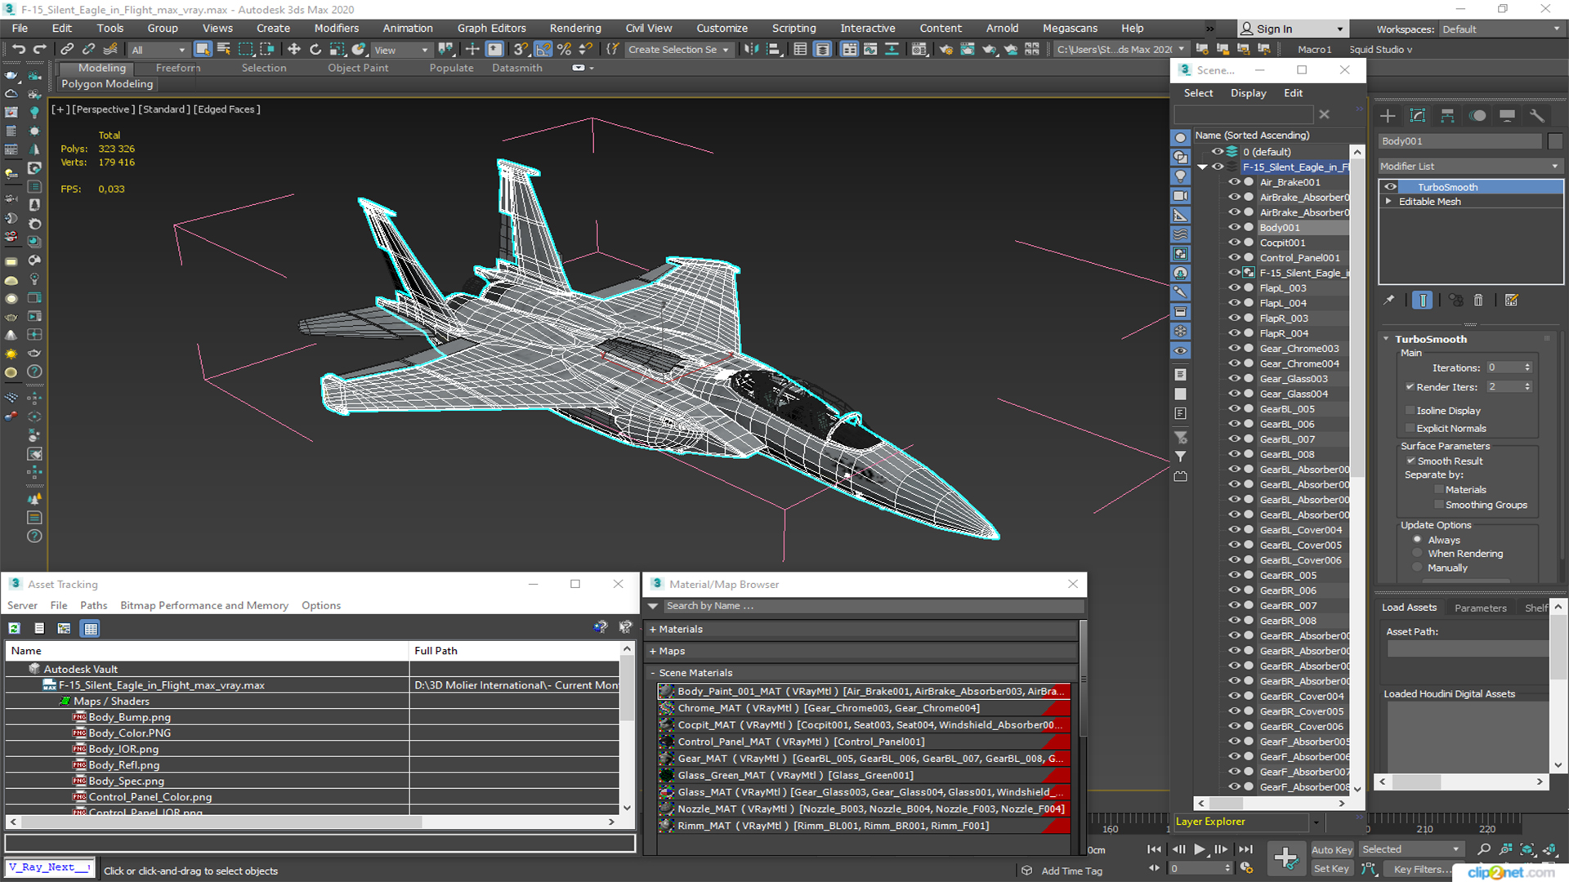The height and width of the screenshot is (882, 1569).
Task: Open the Rendered Frame Window icon
Action: click(x=968, y=49)
